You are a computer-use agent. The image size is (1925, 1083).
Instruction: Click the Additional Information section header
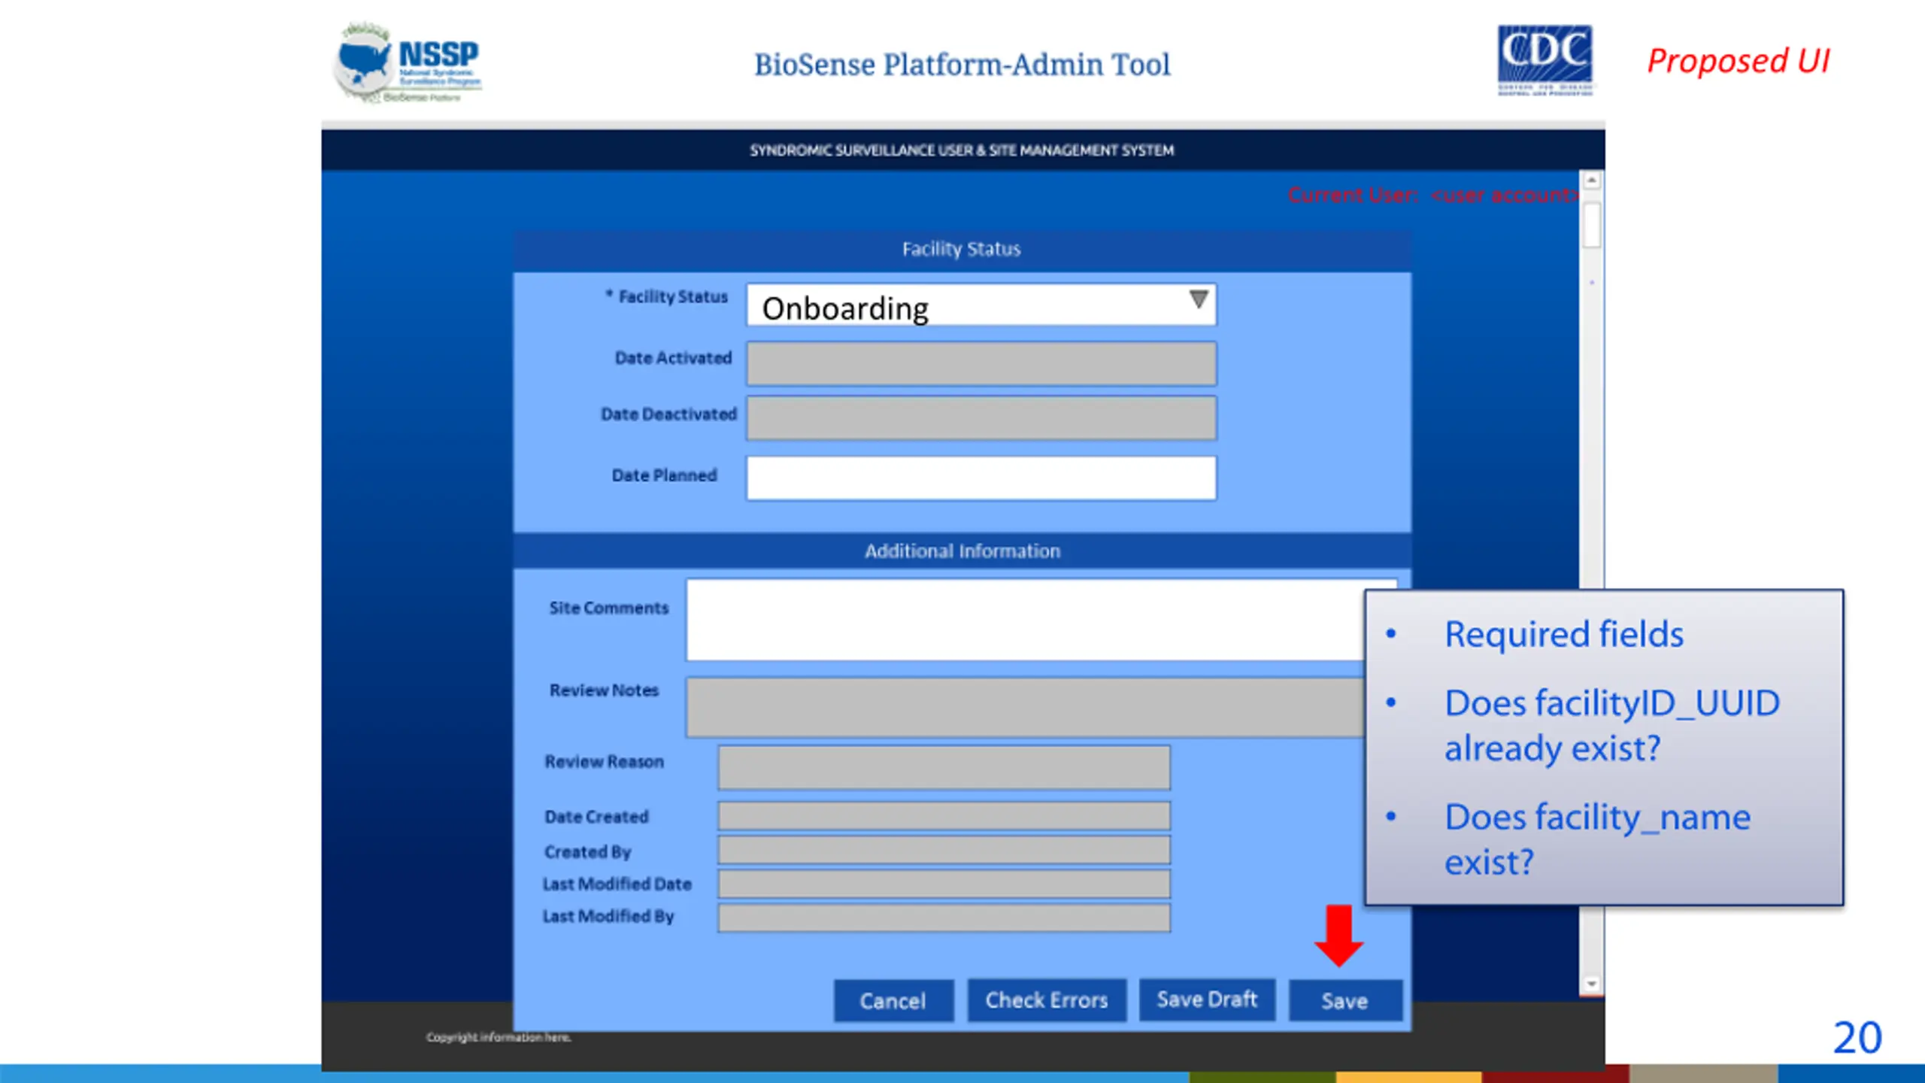(962, 551)
